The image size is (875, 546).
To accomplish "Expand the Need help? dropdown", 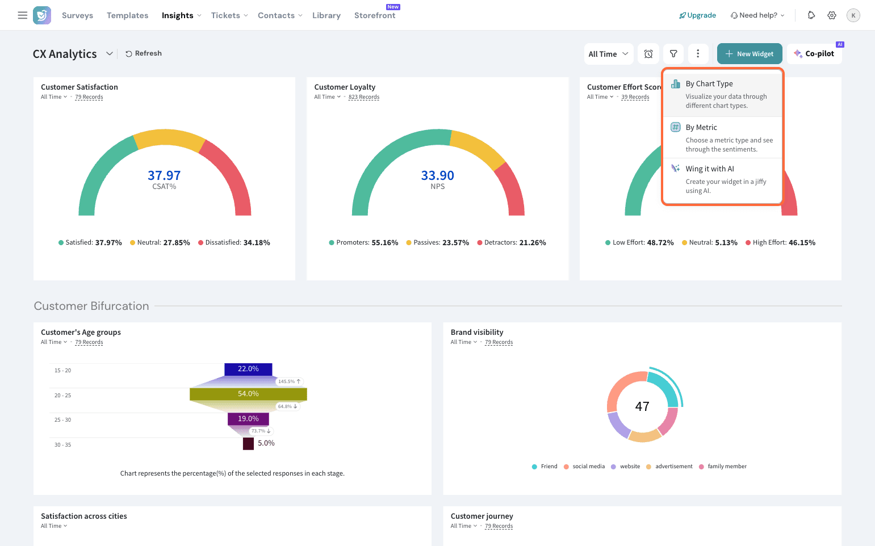I will pyautogui.click(x=757, y=15).
